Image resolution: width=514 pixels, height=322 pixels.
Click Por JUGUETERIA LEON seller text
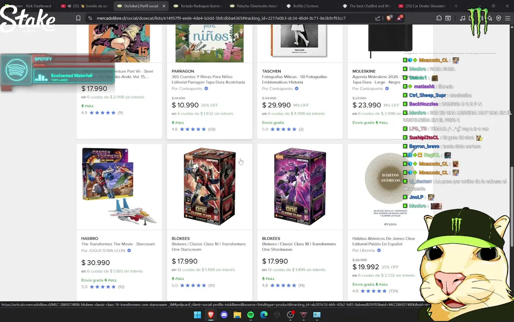click(x=103, y=250)
